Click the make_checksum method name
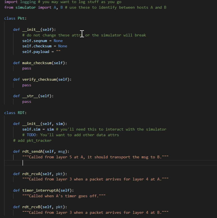 (37, 63)
